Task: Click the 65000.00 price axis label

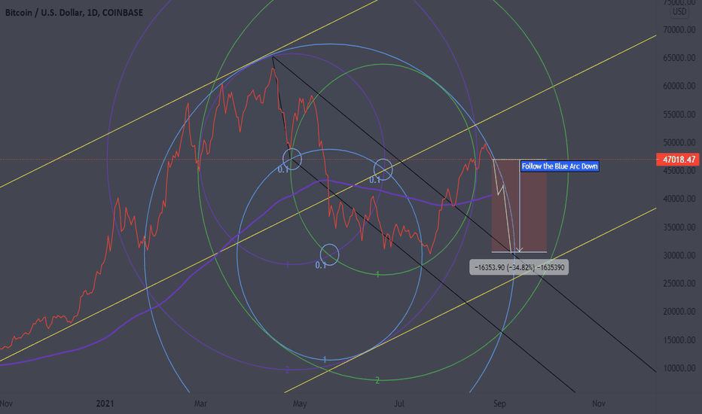Action: [679, 58]
